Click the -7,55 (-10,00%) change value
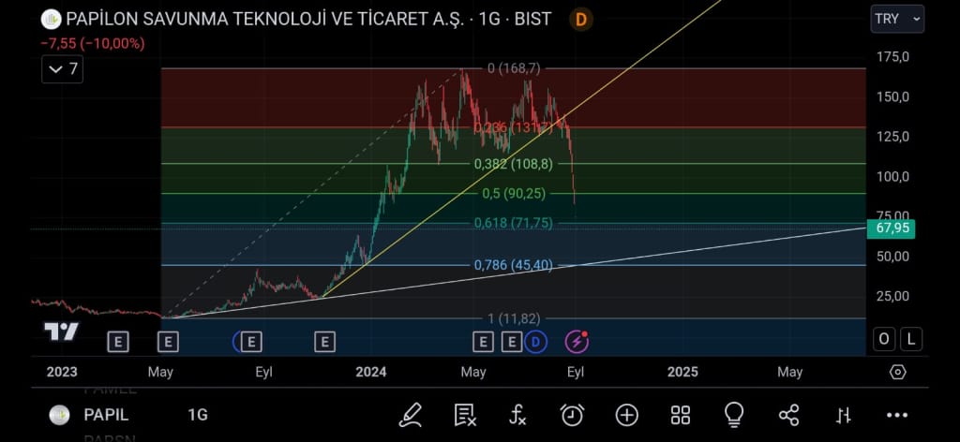 coord(93,43)
